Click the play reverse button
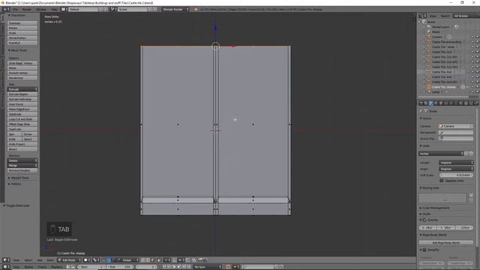 tap(174, 267)
